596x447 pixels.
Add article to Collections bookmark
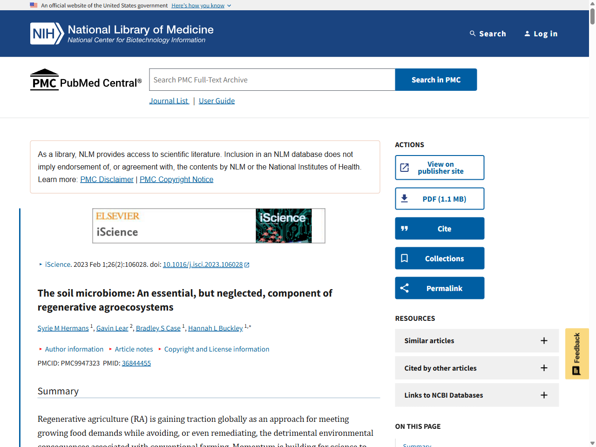440,258
